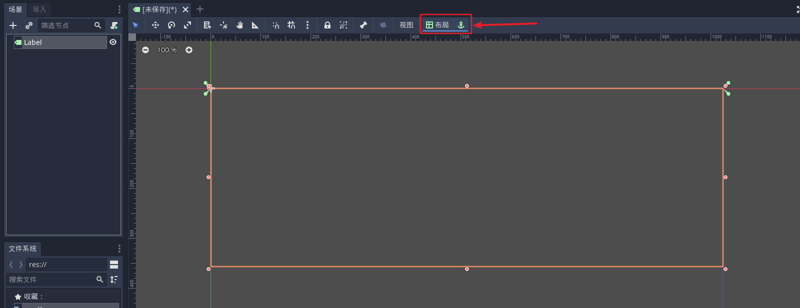Add a new scene tab

click(200, 9)
